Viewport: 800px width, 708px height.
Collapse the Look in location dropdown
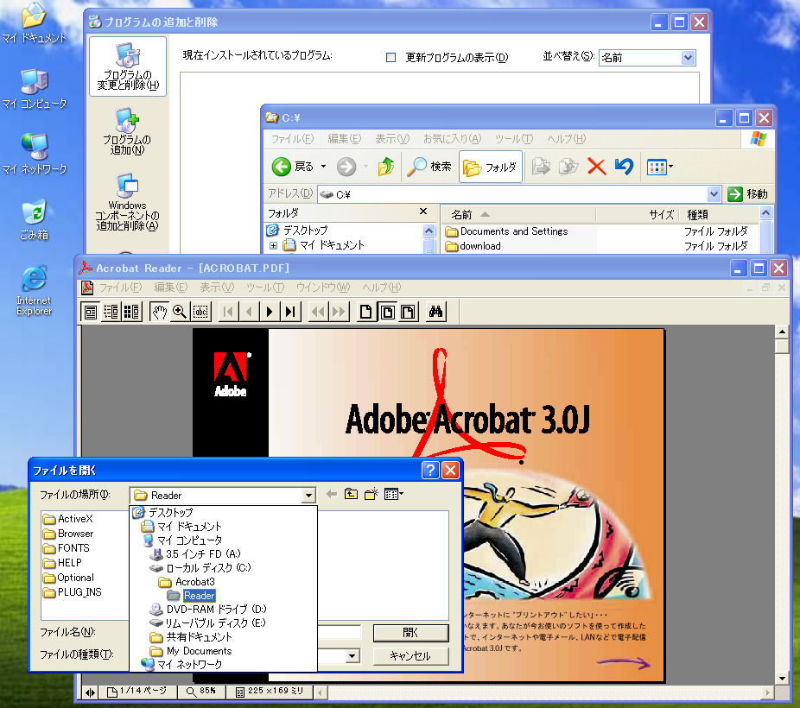tap(308, 495)
